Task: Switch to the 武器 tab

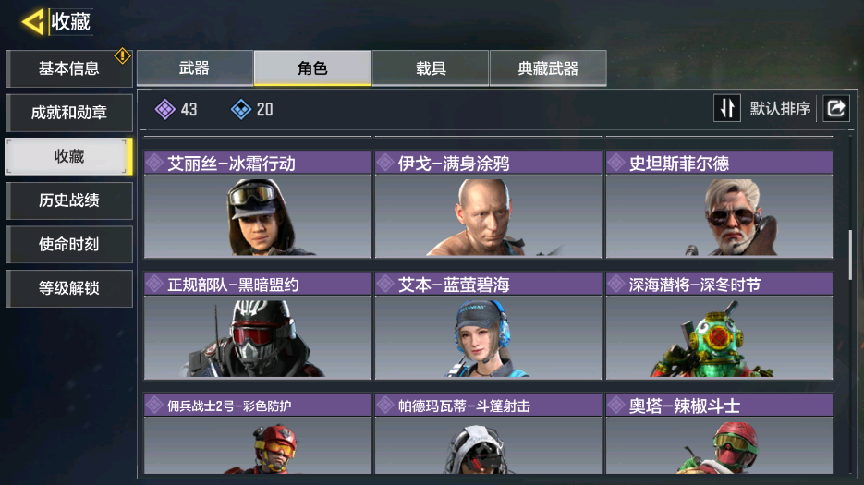Action: [194, 67]
